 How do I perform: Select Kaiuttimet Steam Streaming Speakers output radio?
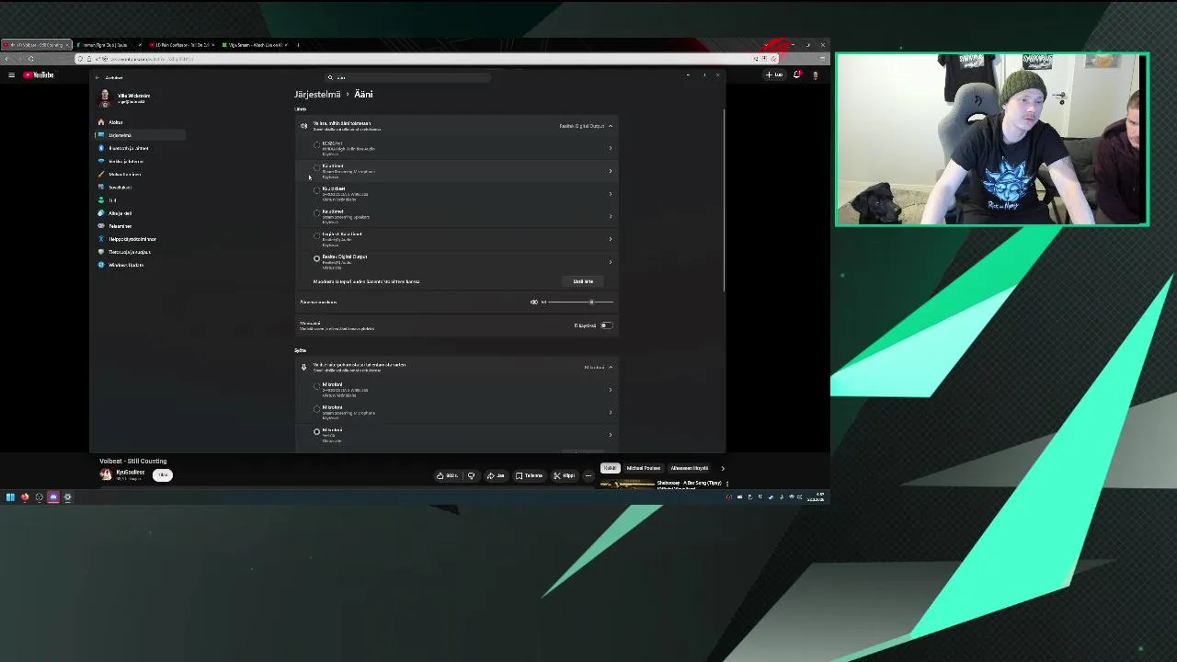click(x=317, y=213)
